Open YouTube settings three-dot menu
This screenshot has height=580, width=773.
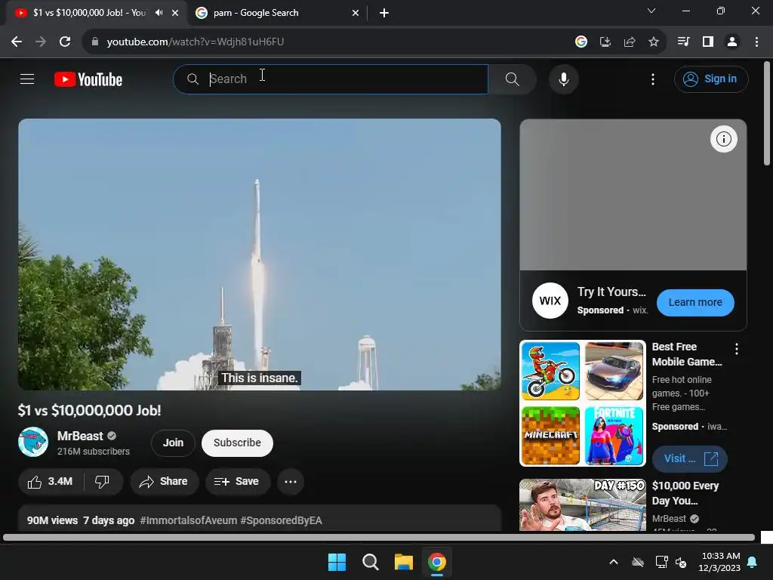coord(653,79)
